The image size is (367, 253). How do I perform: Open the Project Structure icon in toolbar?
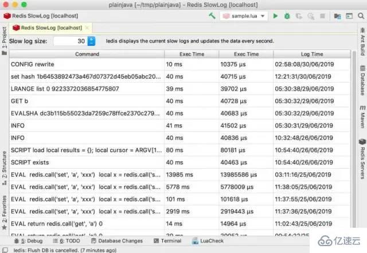pyautogui.click(x=337, y=16)
